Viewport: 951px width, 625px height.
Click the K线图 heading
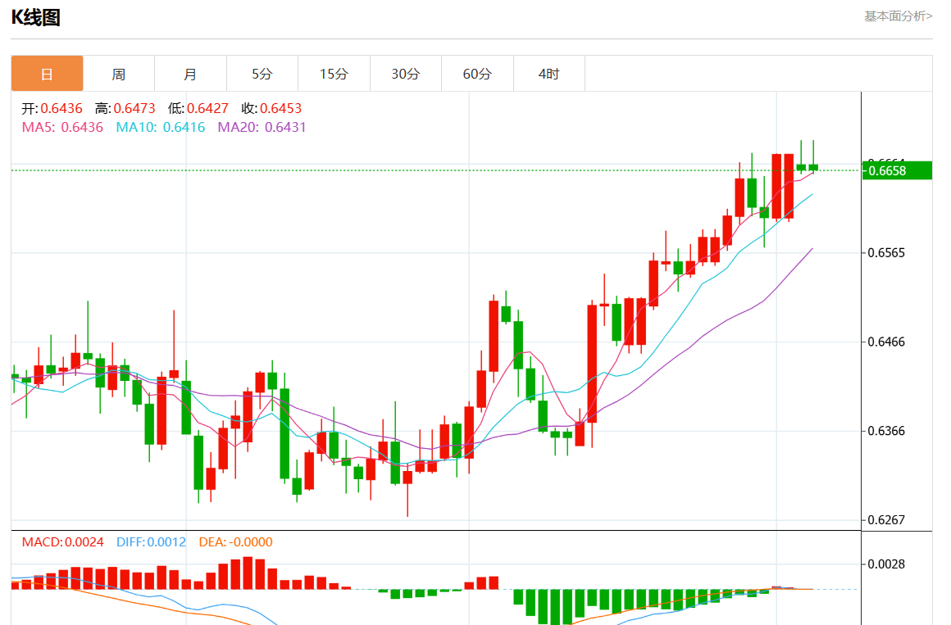pyautogui.click(x=36, y=17)
